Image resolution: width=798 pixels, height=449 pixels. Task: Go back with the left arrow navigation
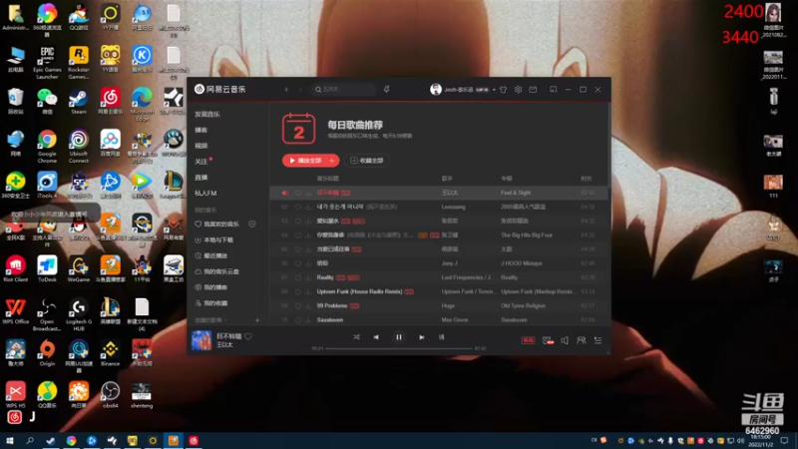pyautogui.click(x=286, y=89)
